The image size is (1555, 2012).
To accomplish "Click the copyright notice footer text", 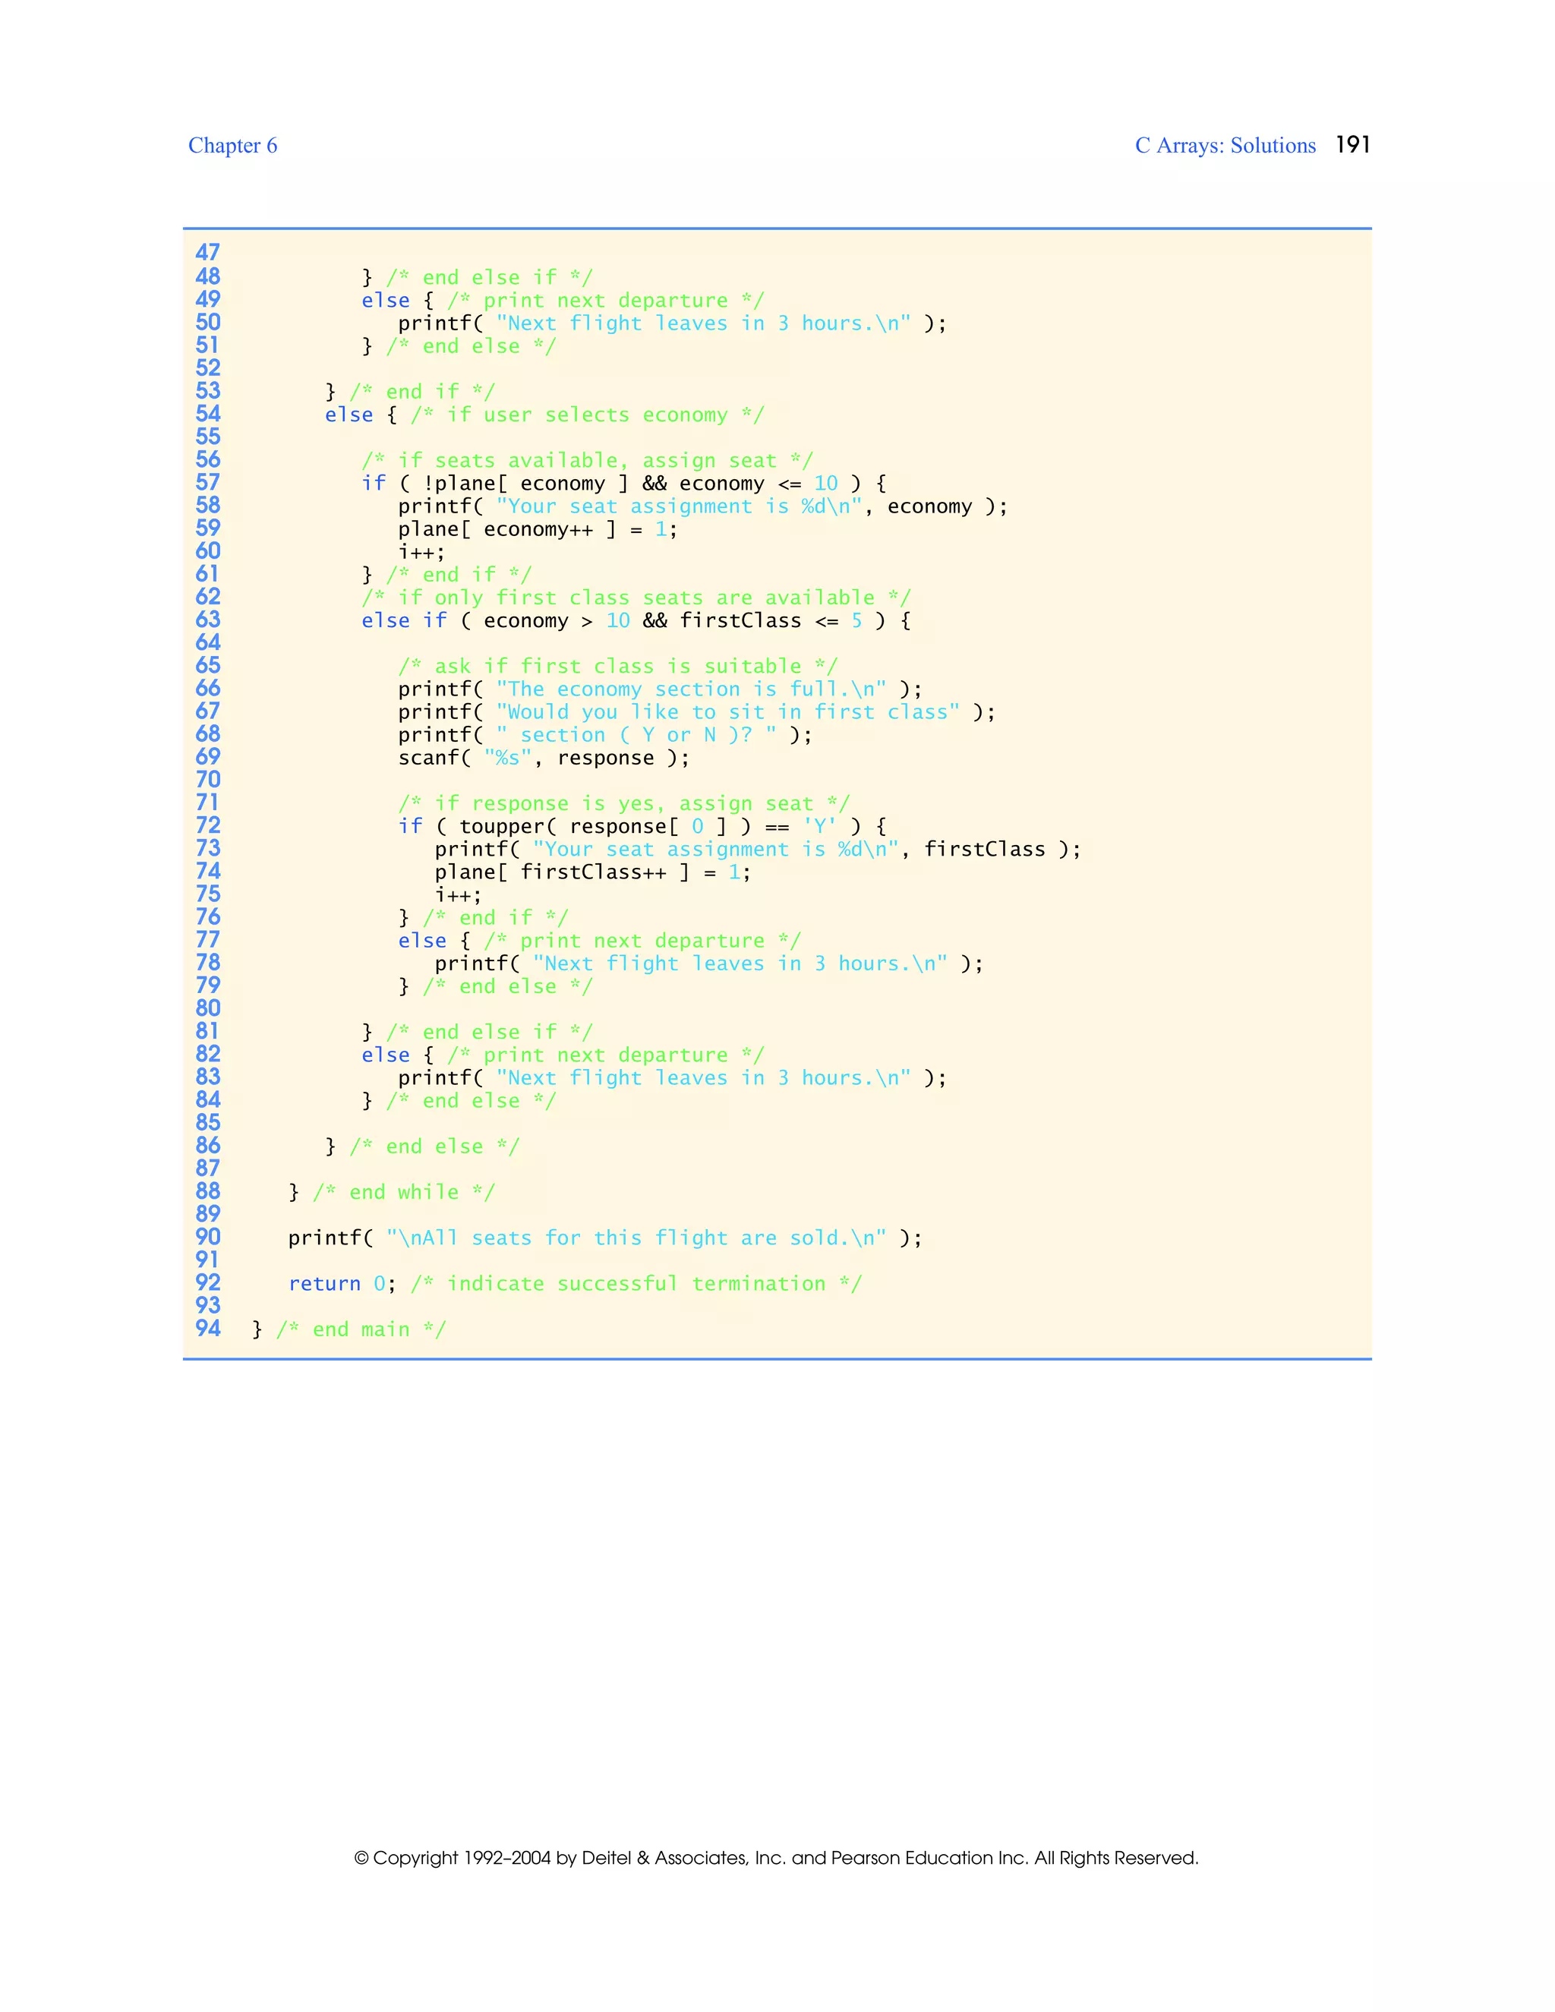I will [x=777, y=1857].
